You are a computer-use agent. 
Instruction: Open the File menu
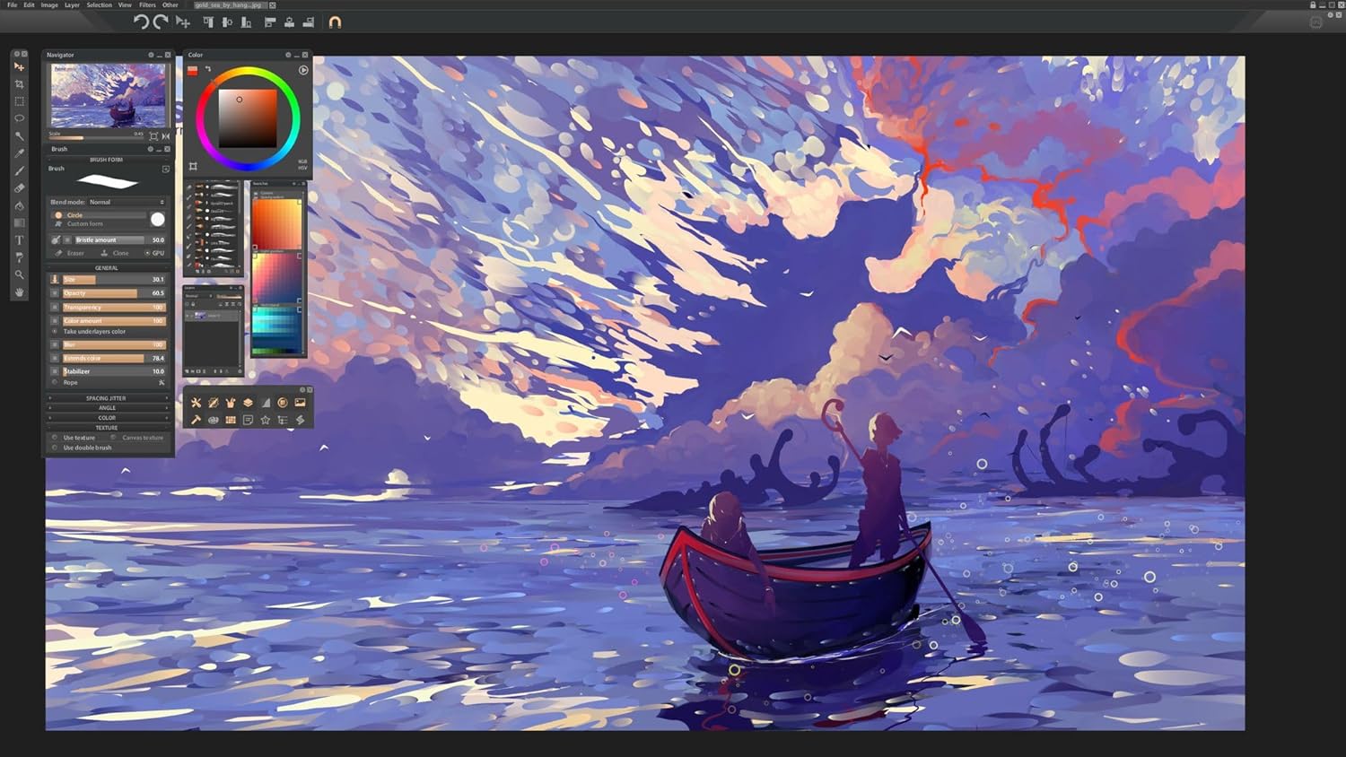click(x=12, y=4)
